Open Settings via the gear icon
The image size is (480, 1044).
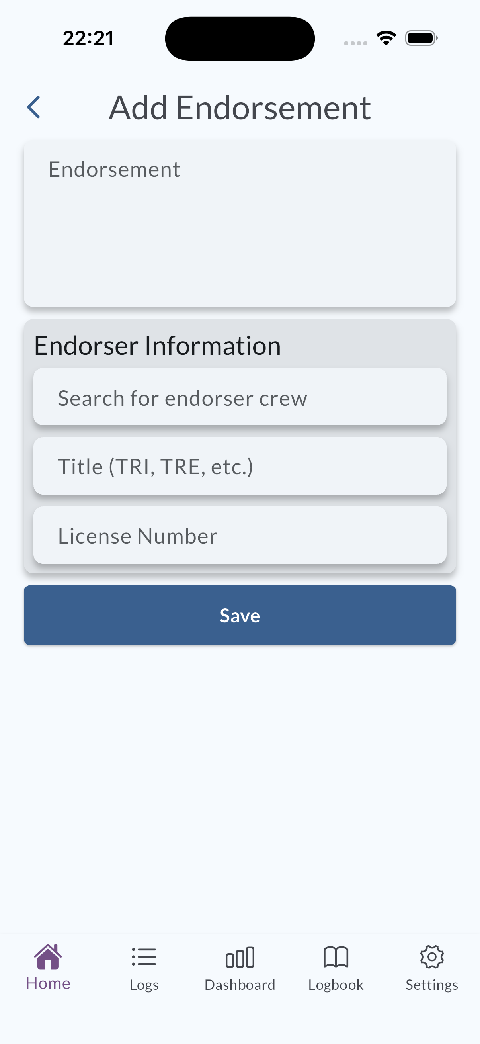point(432,957)
